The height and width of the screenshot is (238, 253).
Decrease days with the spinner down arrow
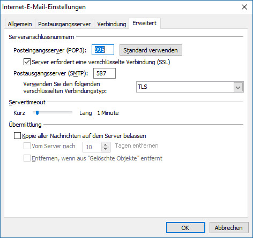click(106, 149)
